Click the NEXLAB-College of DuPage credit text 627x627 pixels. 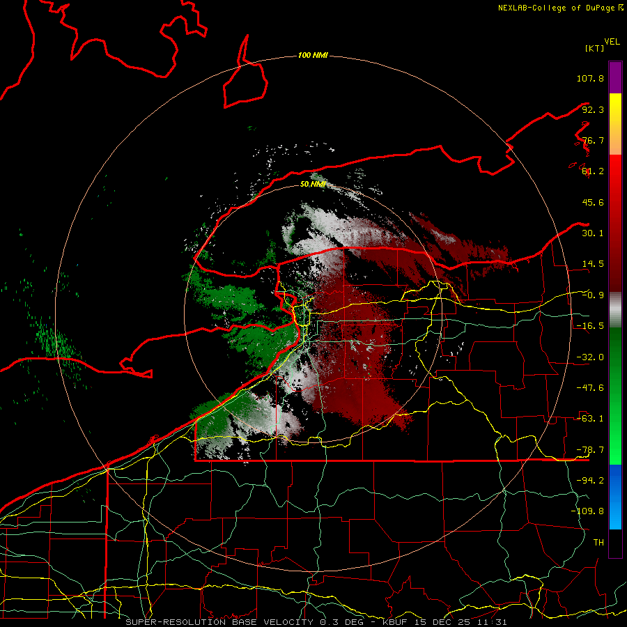561,8
